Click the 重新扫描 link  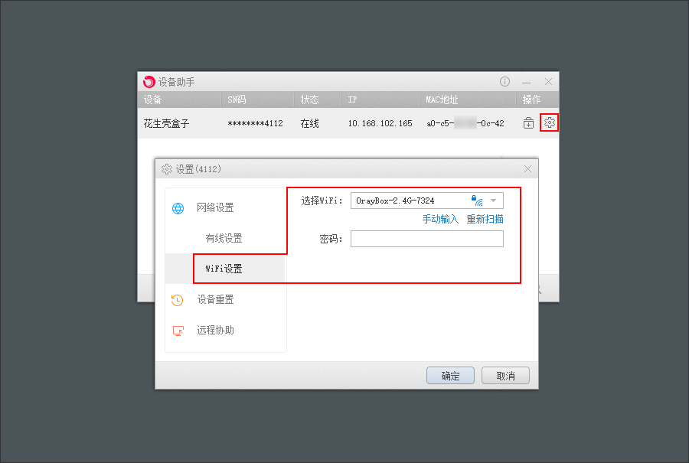click(485, 219)
